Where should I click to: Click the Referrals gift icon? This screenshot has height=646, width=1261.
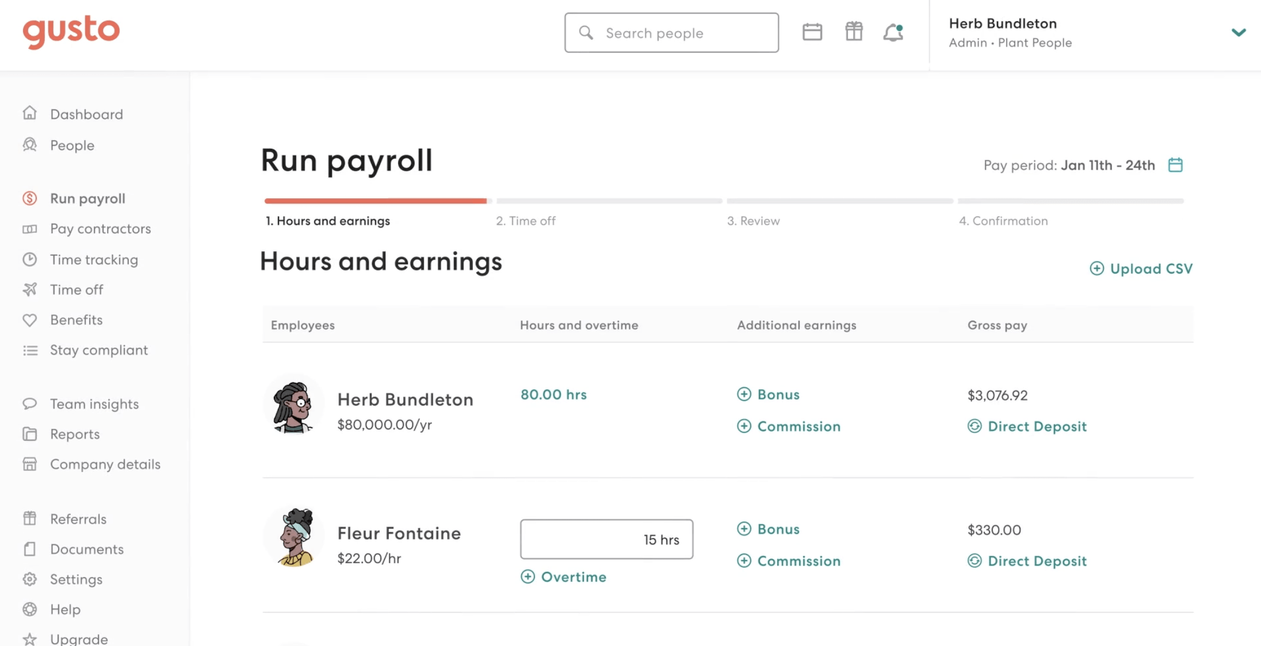30,518
